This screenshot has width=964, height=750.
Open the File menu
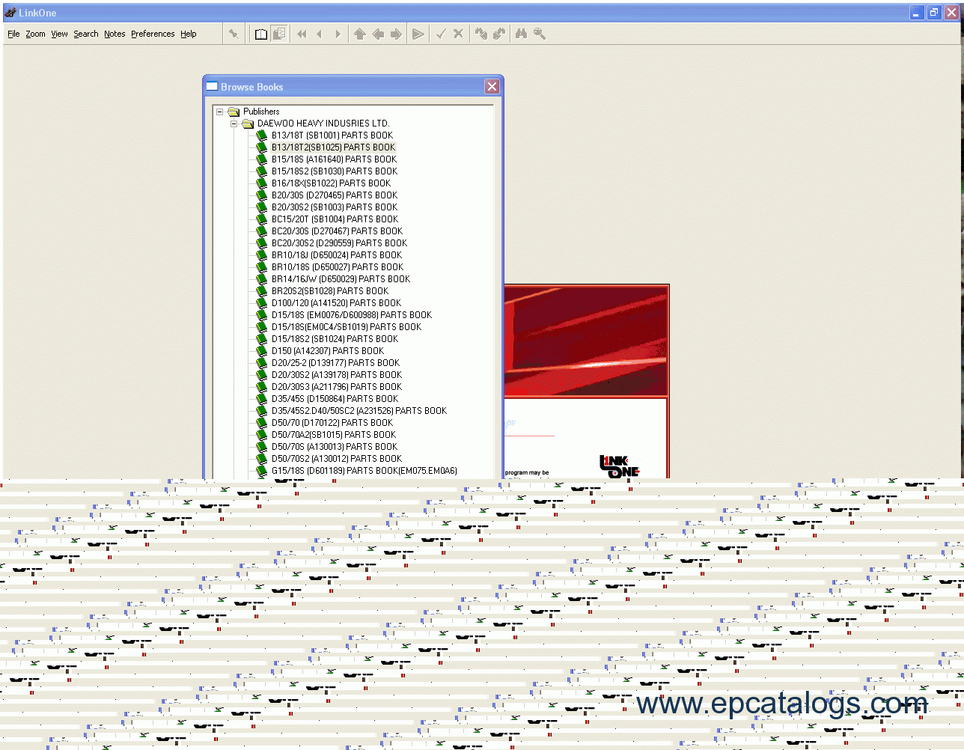click(x=13, y=34)
